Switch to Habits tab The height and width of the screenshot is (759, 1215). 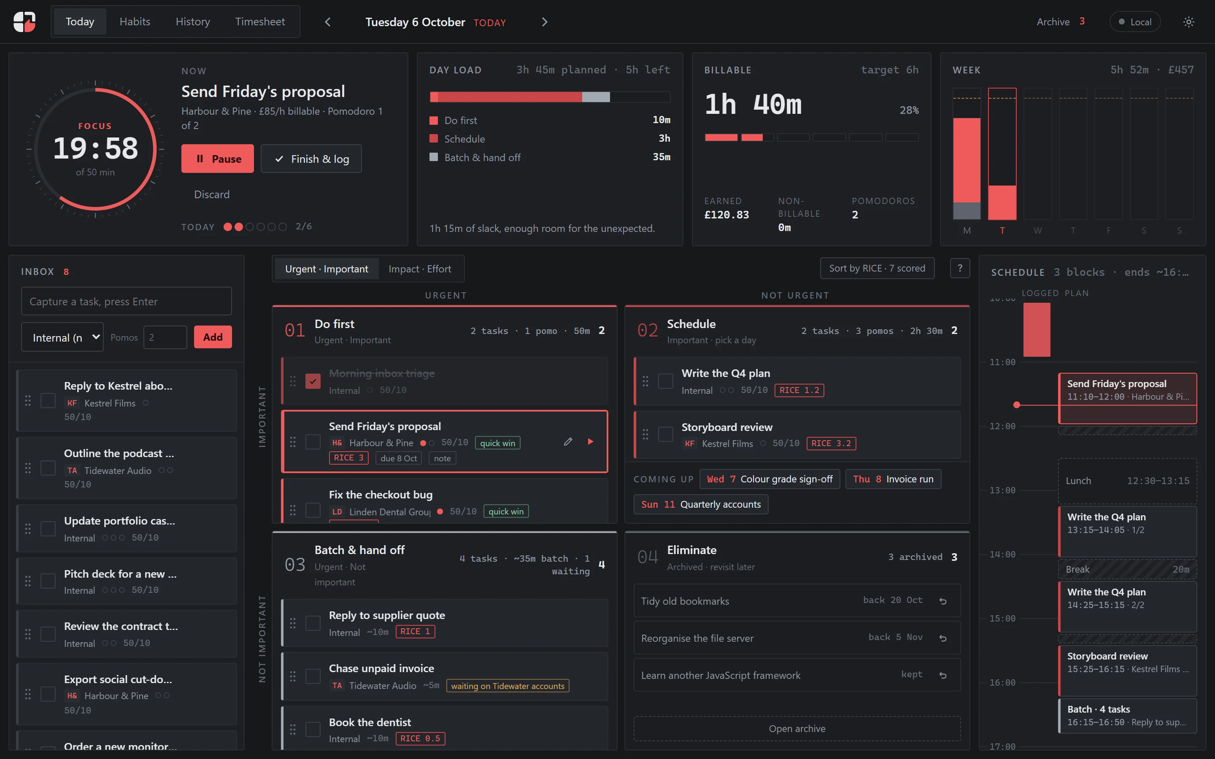point(135,22)
